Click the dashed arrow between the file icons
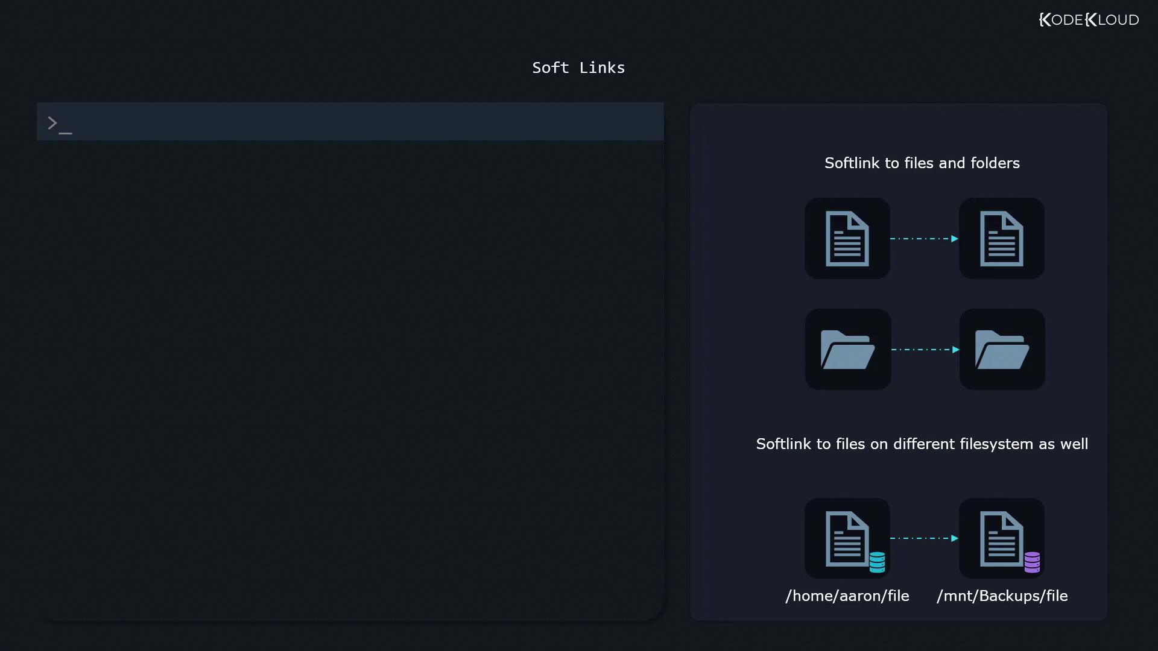The image size is (1158, 651). (924, 239)
